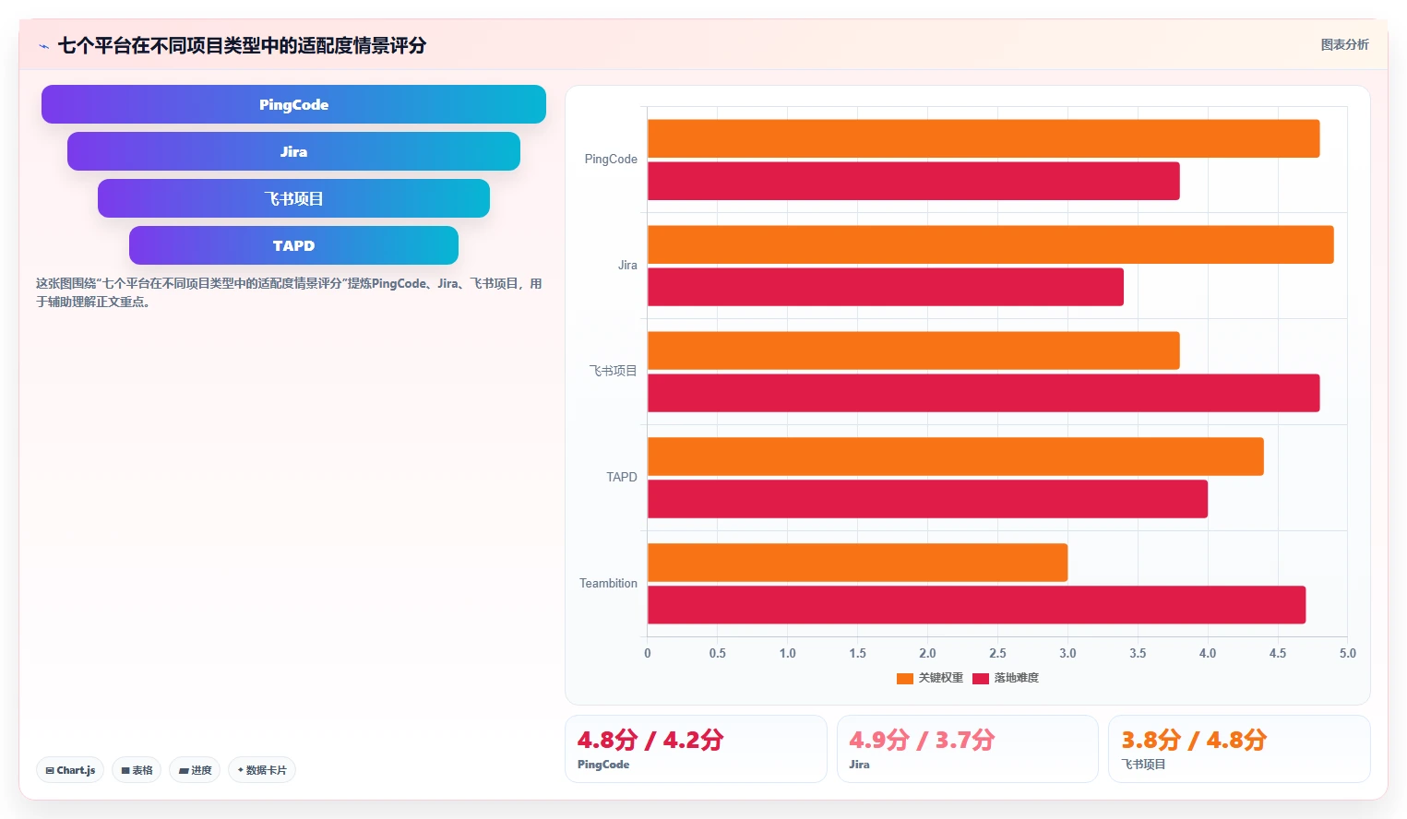The image size is (1407, 819).
Task: Click TAPD red 落地难度 bar
Action: coord(927,499)
